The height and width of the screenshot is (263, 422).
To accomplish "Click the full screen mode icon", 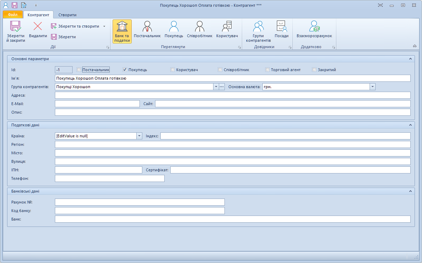I will coord(380,5).
